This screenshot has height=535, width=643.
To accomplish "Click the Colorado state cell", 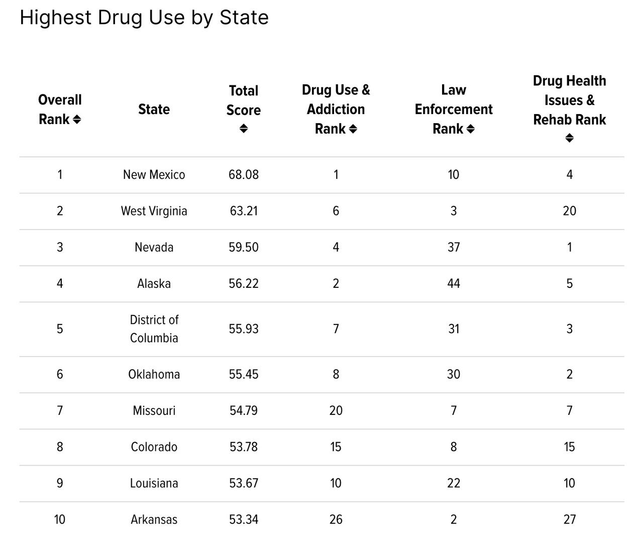I will click(x=154, y=447).
